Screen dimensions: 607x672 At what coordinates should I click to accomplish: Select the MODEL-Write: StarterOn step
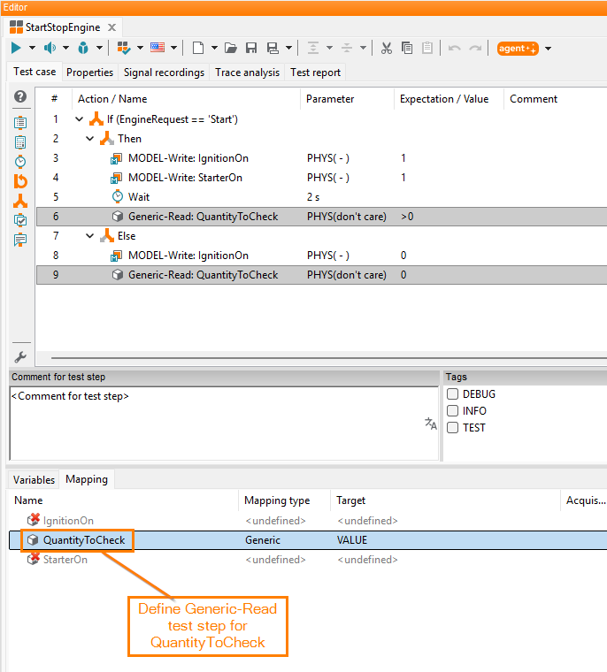[x=322, y=178]
